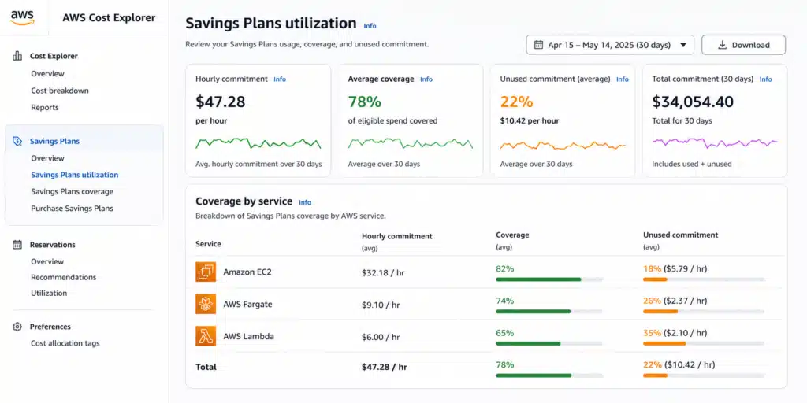Open Reservations Utilization
This screenshot has width=807, height=403.
[x=49, y=293]
